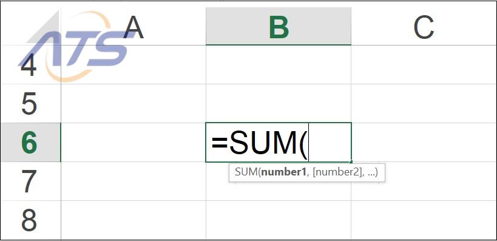The height and width of the screenshot is (241, 497).
Task: Click inside the =SUM( formula cell
Action: point(279,143)
